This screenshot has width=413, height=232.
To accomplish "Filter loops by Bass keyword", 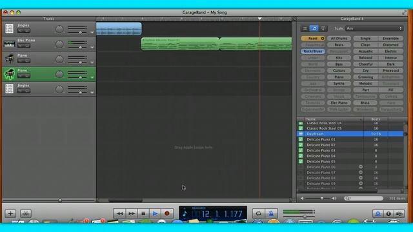I will 339,64.
